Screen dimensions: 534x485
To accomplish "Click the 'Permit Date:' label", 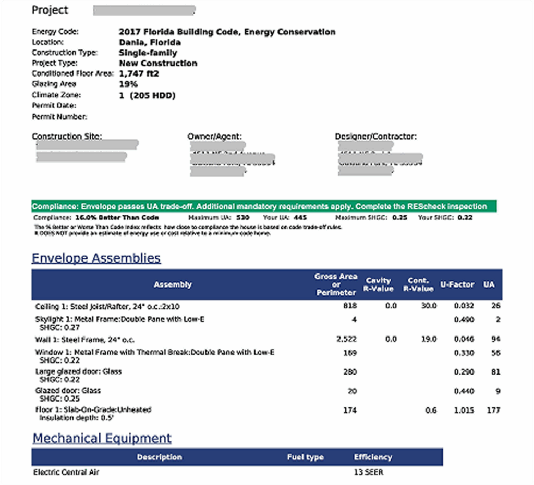I will pos(54,105).
